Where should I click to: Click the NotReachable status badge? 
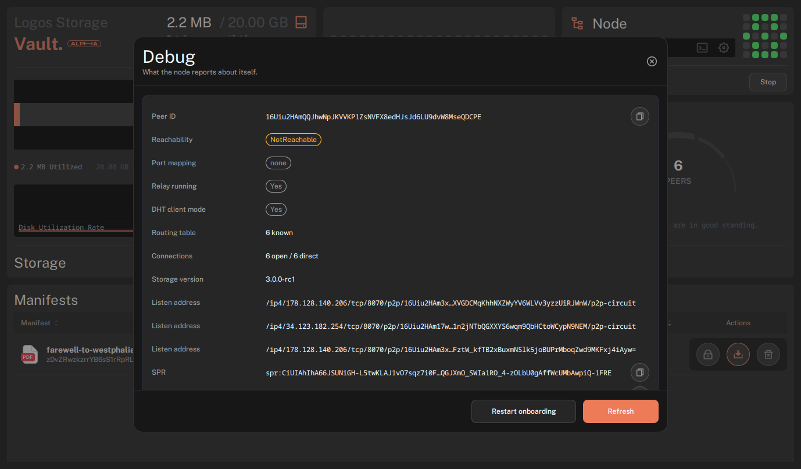pos(294,140)
